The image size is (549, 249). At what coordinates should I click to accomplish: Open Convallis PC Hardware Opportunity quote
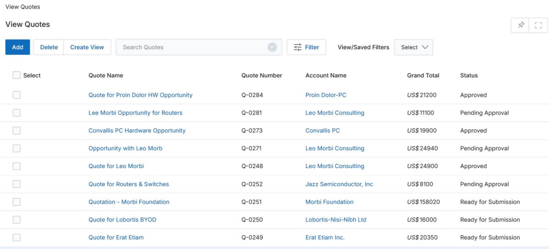point(137,131)
